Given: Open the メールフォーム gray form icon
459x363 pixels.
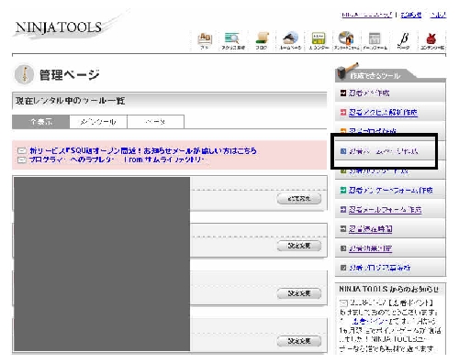Looking at the screenshot, I should tap(375, 40).
